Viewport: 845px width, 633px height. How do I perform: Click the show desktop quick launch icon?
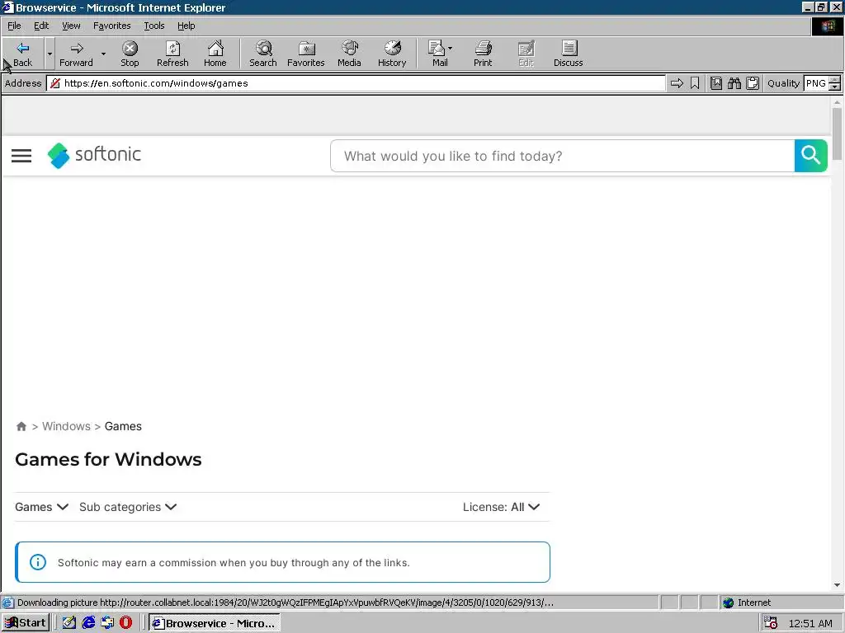[69, 623]
